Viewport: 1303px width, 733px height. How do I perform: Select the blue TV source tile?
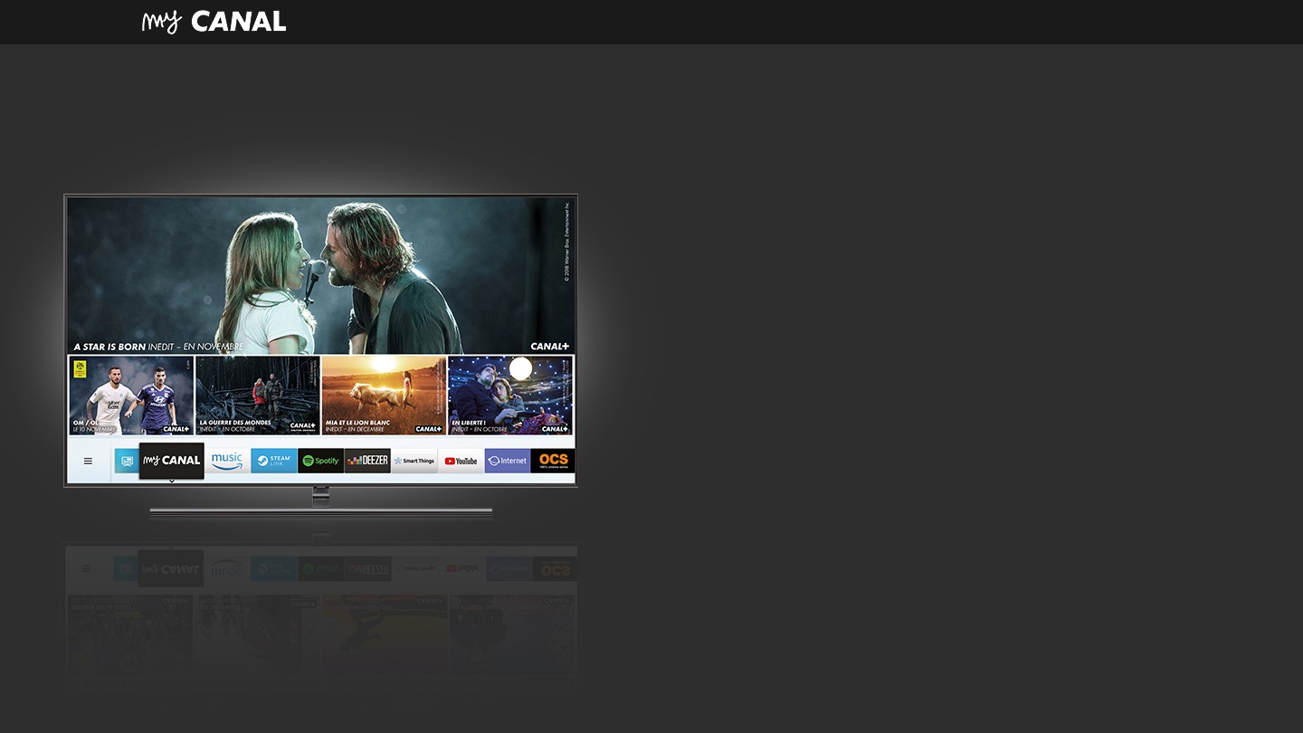click(127, 461)
